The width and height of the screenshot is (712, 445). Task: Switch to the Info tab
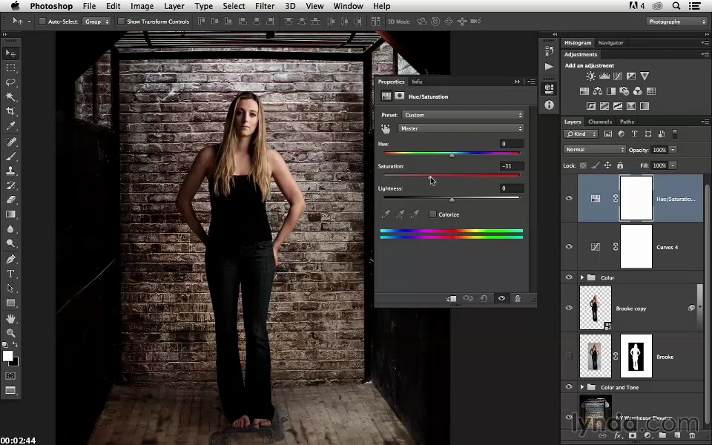417,82
